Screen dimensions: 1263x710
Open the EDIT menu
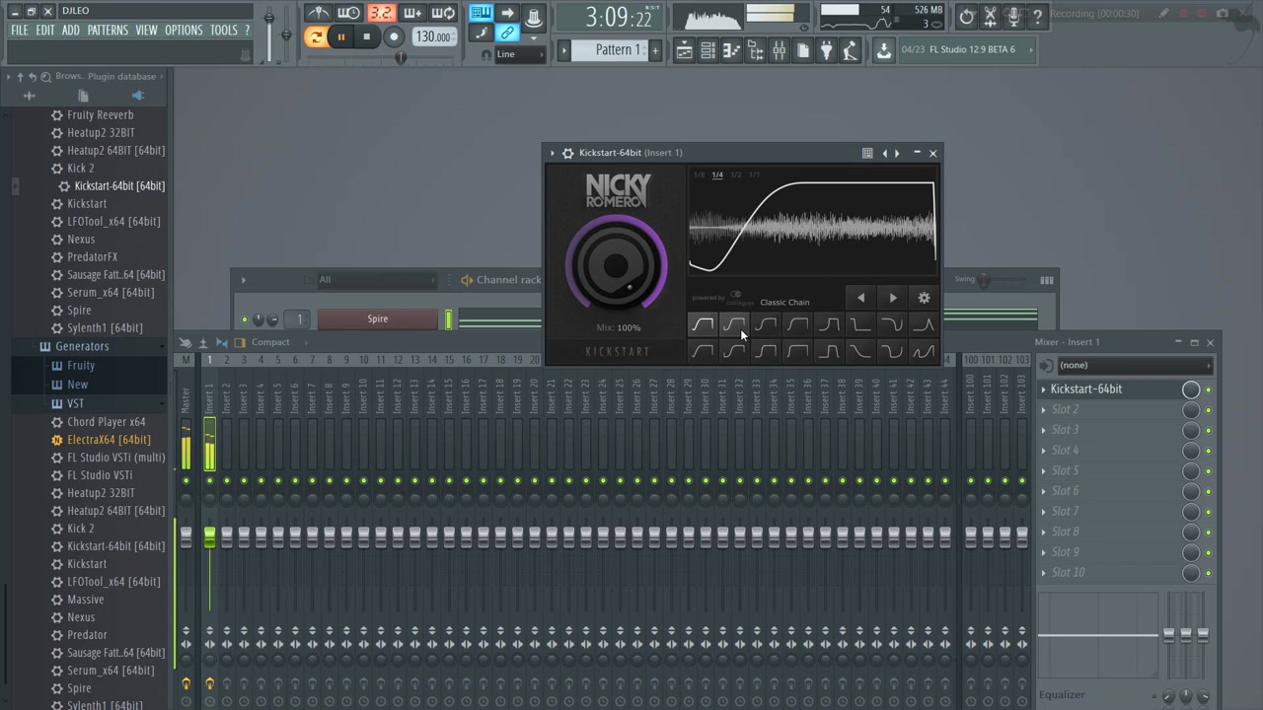coord(45,31)
